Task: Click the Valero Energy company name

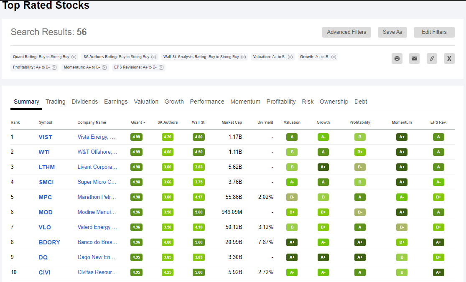Action: tap(97, 227)
